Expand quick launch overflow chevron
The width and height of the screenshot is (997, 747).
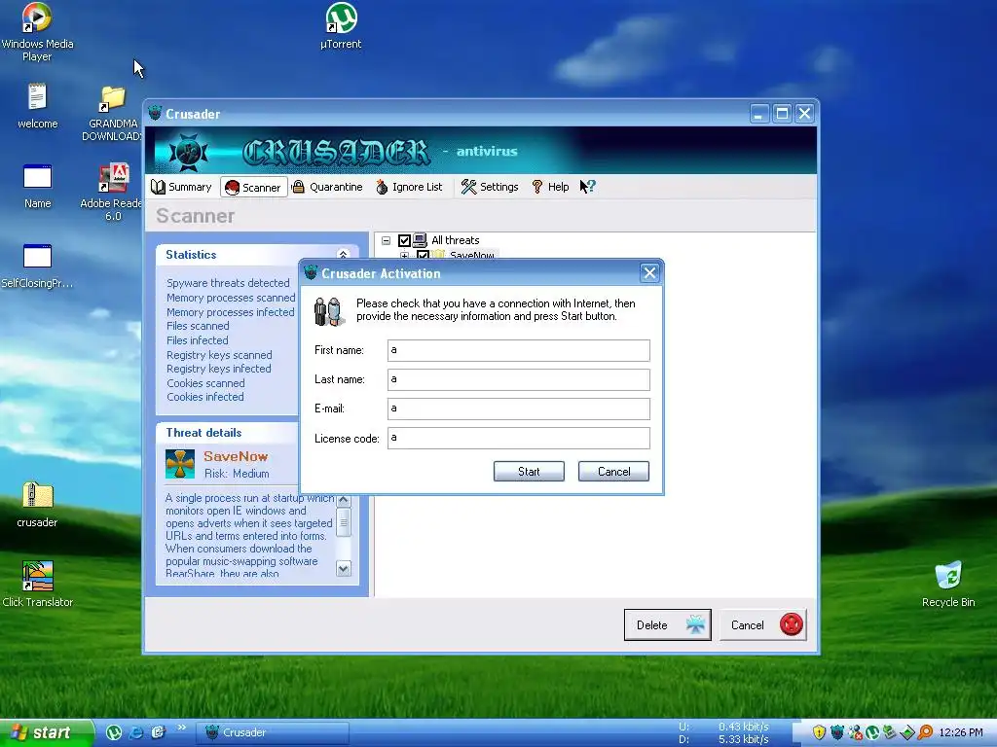point(182,728)
